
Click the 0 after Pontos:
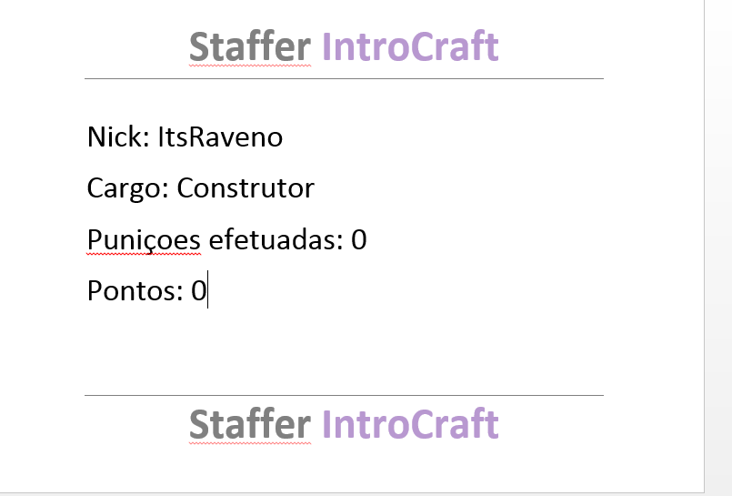pos(198,290)
